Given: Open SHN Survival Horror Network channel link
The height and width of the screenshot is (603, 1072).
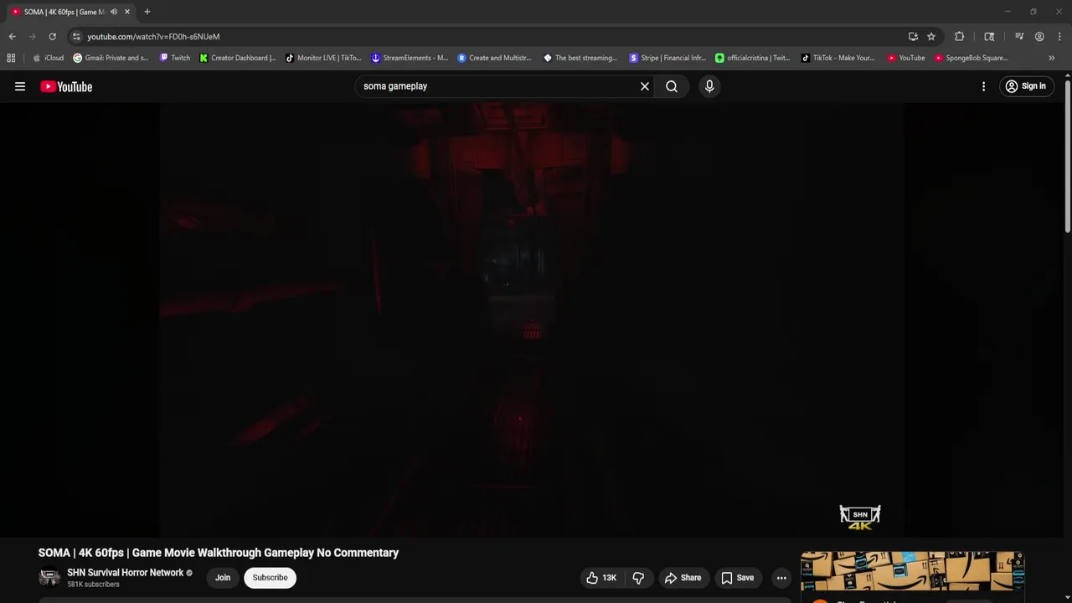Looking at the screenshot, I should [x=125, y=573].
